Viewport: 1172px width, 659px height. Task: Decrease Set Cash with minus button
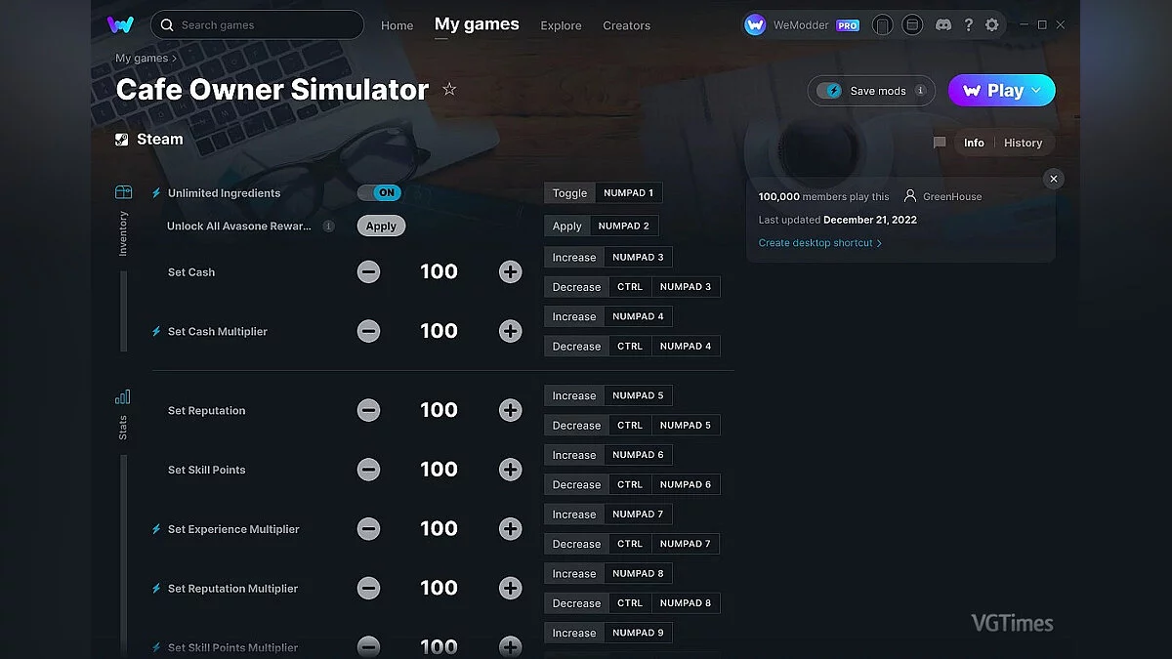click(368, 272)
